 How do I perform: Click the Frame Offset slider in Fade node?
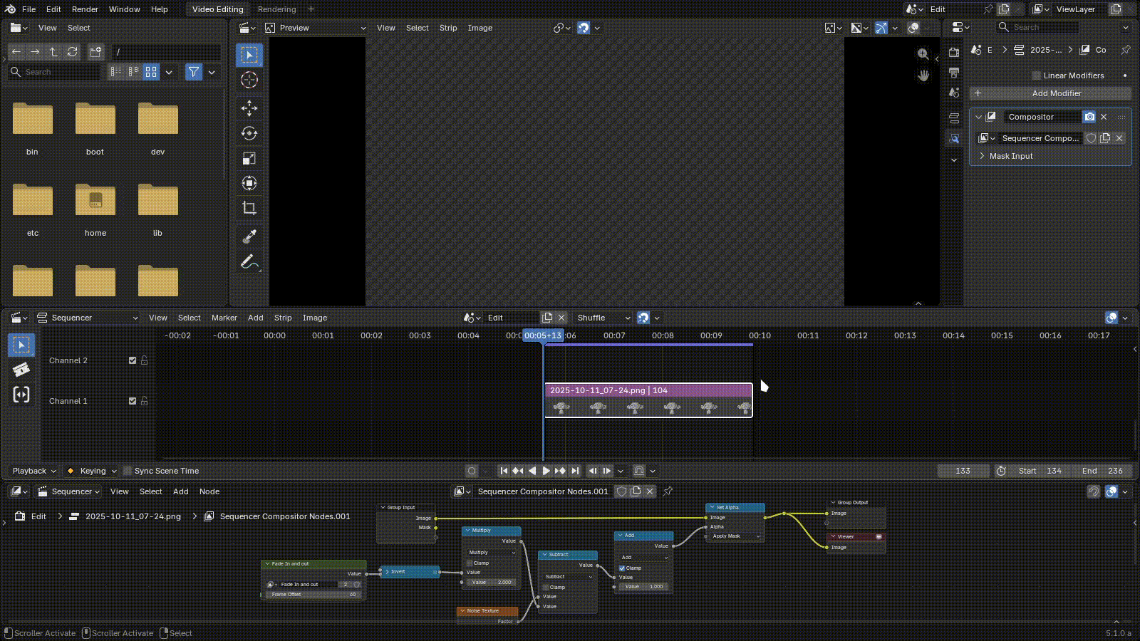313,594
